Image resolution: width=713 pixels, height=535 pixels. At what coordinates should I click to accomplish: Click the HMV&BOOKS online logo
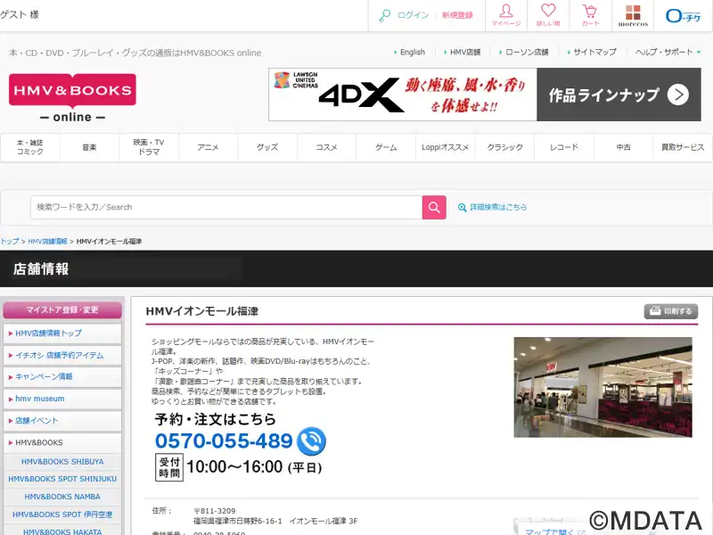[x=72, y=98]
